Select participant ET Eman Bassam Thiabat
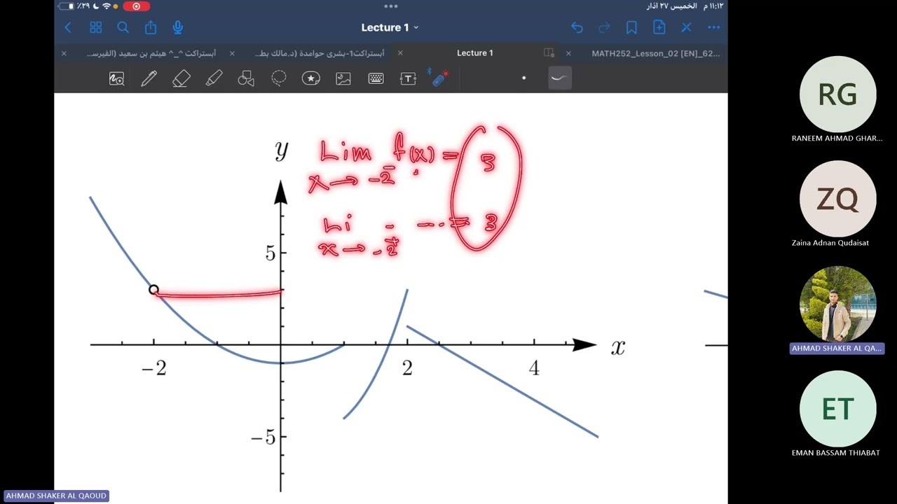 [x=837, y=409]
